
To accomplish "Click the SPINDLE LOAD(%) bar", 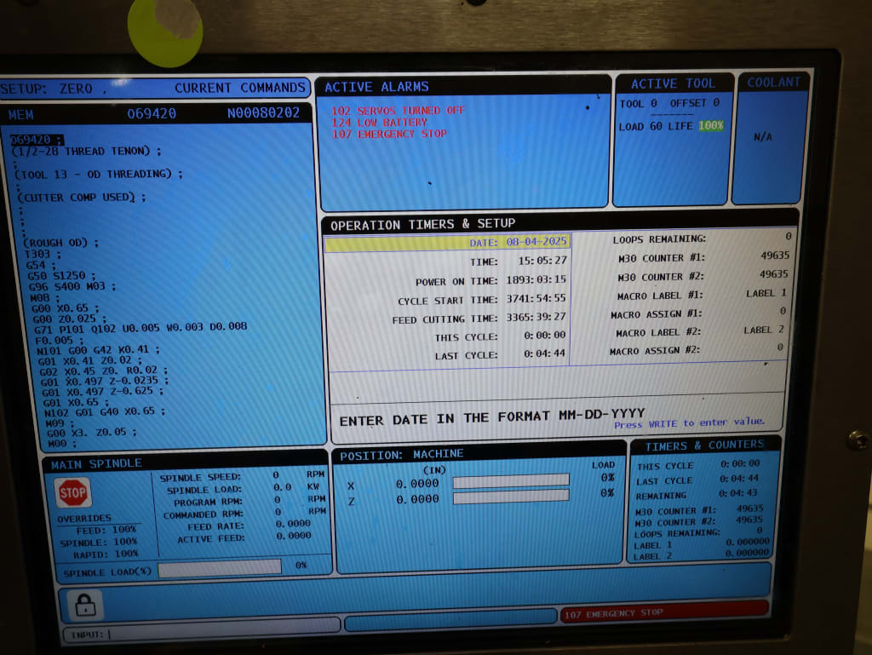I will 220,568.
